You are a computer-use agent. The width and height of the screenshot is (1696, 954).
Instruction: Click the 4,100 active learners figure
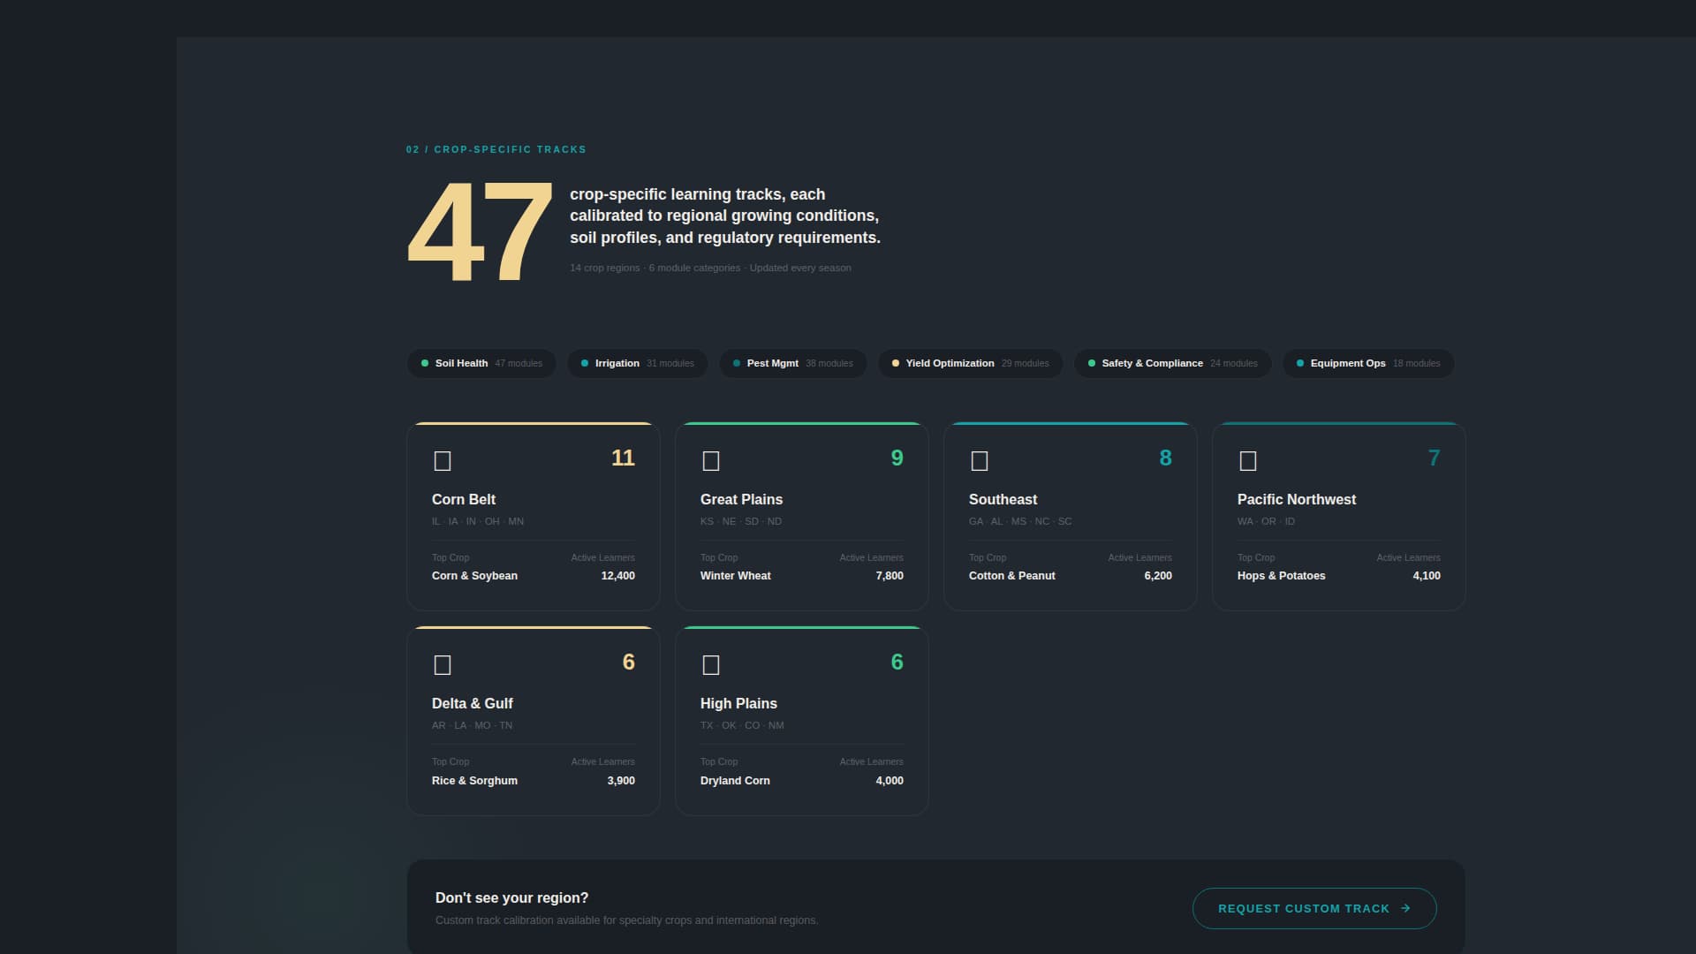click(1427, 576)
